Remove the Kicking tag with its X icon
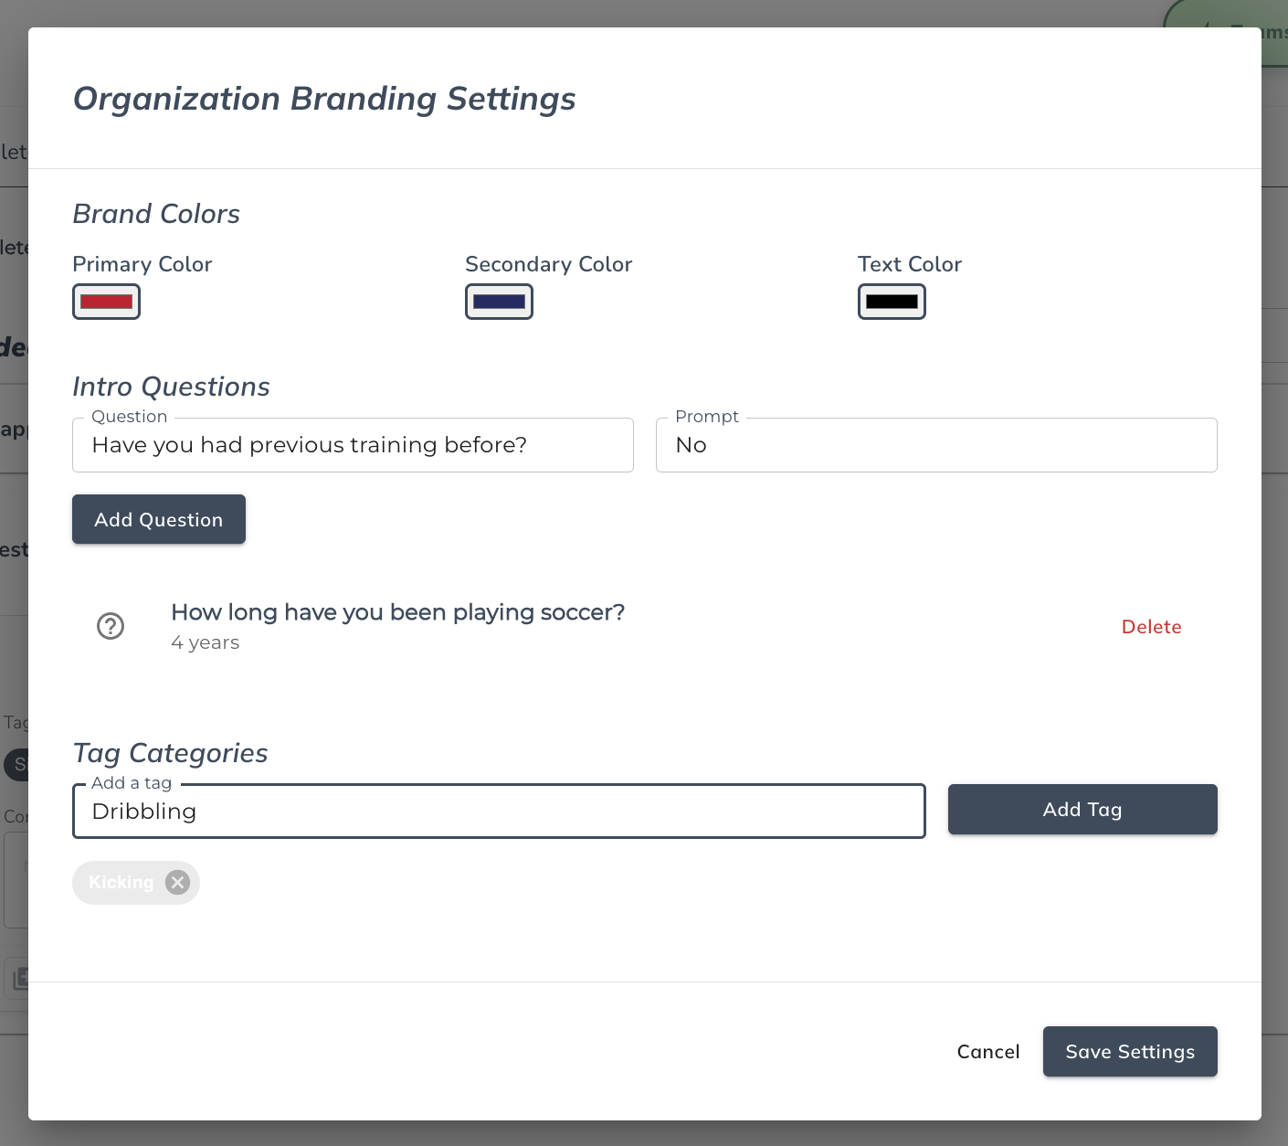1288x1146 pixels. pos(178,882)
